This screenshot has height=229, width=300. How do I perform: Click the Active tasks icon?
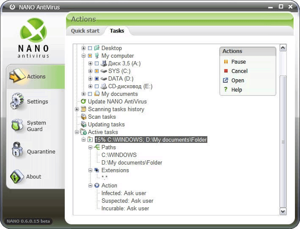tap(83, 132)
